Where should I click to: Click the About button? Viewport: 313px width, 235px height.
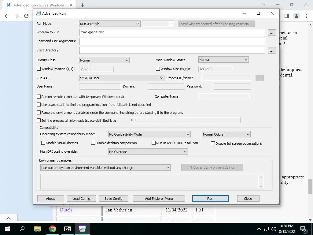(50, 199)
